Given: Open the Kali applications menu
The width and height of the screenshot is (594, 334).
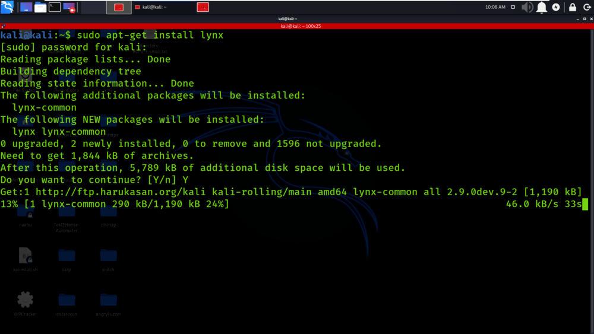Looking at the screenshot, I should 7,7.
